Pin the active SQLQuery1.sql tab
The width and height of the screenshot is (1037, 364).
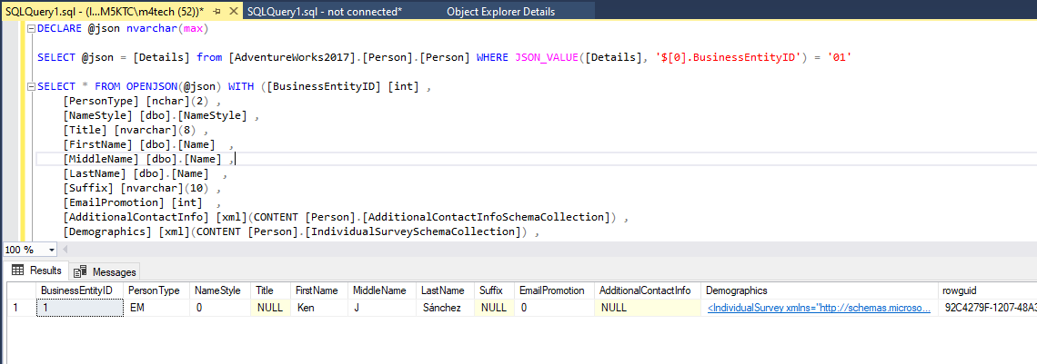tap(218, 11)
